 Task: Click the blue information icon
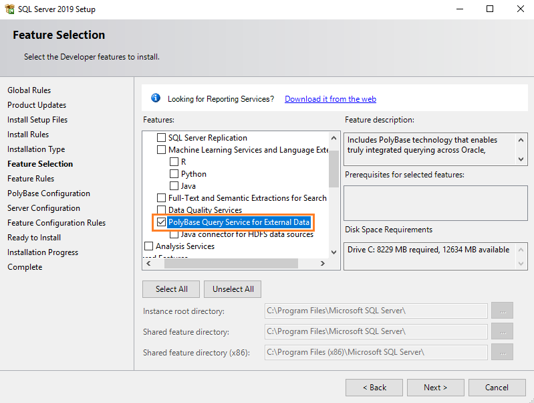click(156, 98)
